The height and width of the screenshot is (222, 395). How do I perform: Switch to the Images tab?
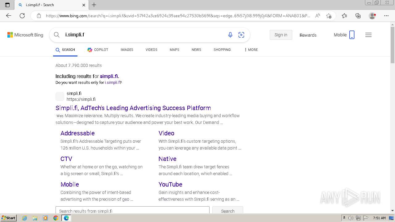pos(127,50)
